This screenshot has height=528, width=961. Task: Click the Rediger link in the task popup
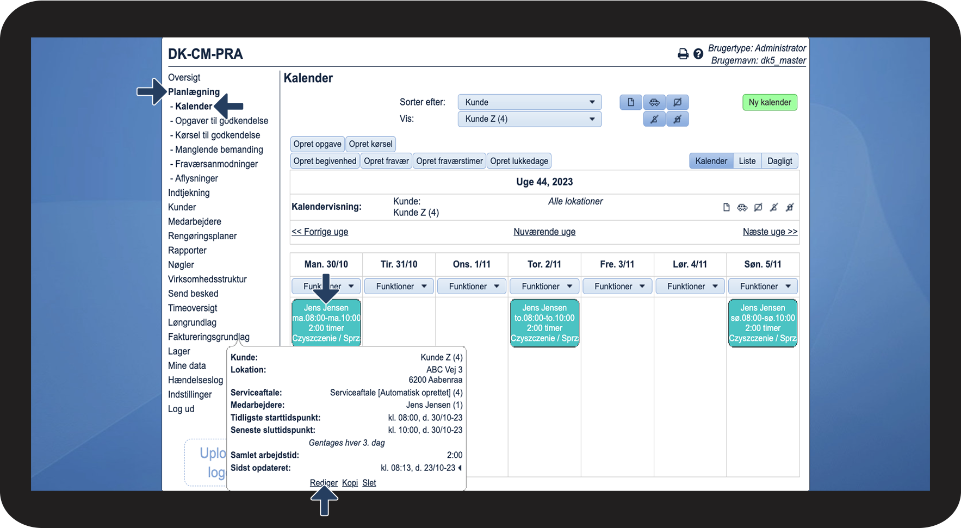click(324, 483)
